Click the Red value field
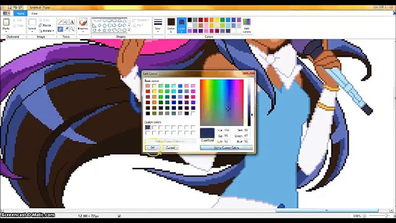The height and width of the screenshot is (223, 396). click(247, 130)
